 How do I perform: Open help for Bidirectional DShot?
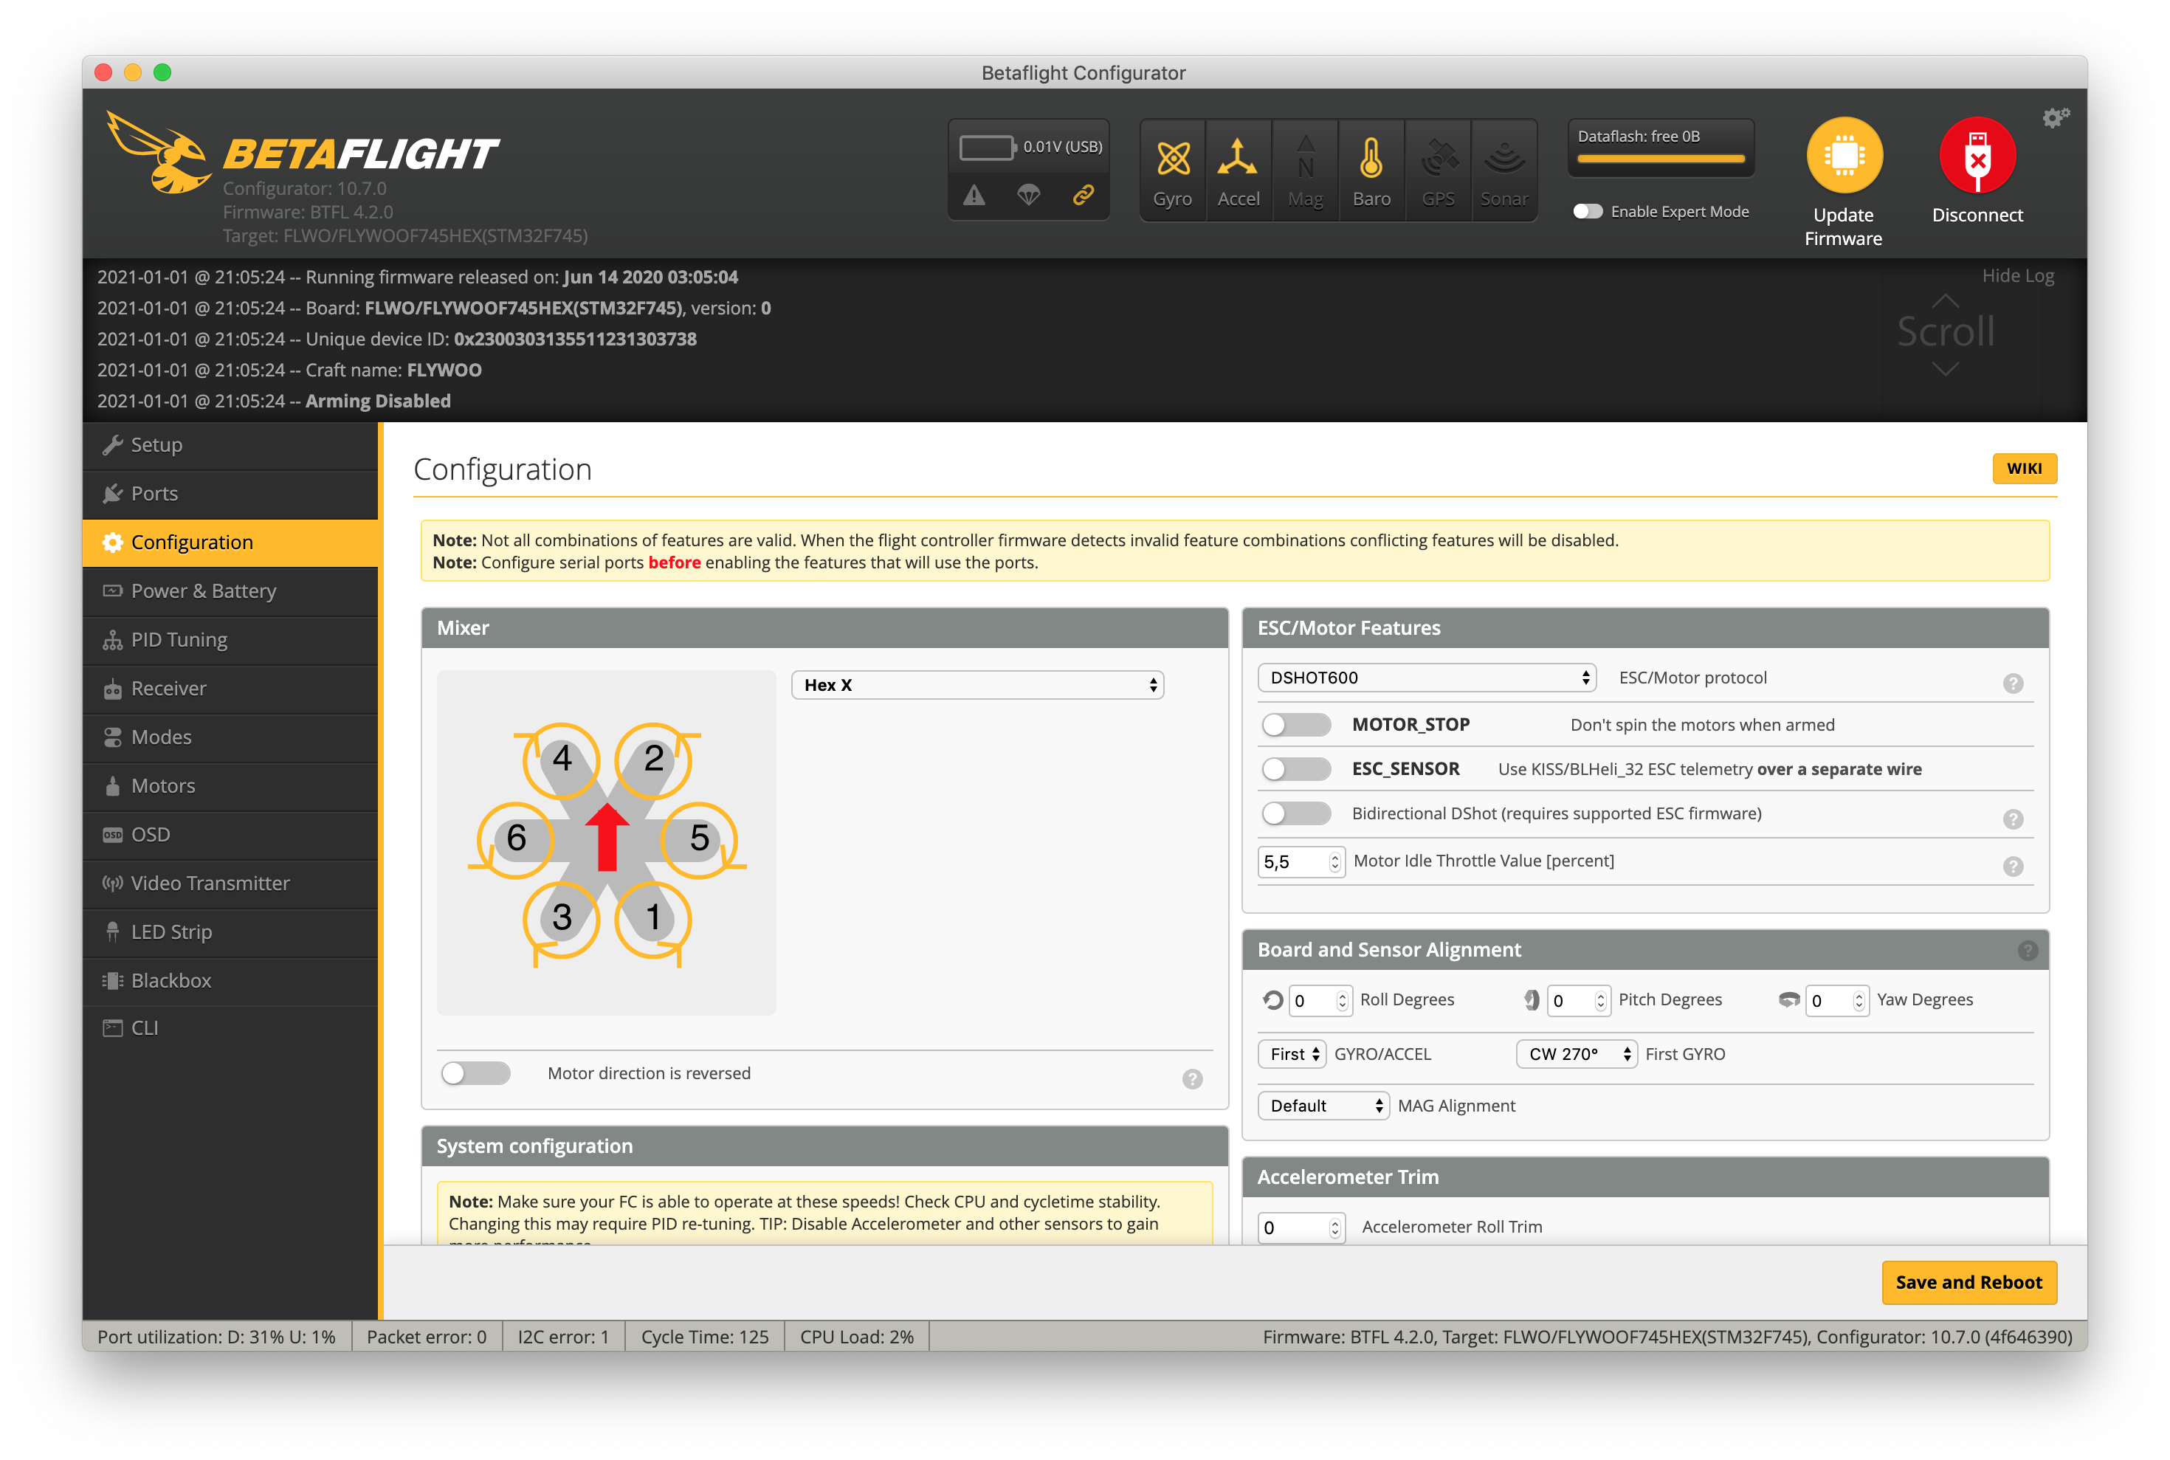click(x=2013, y=819)
